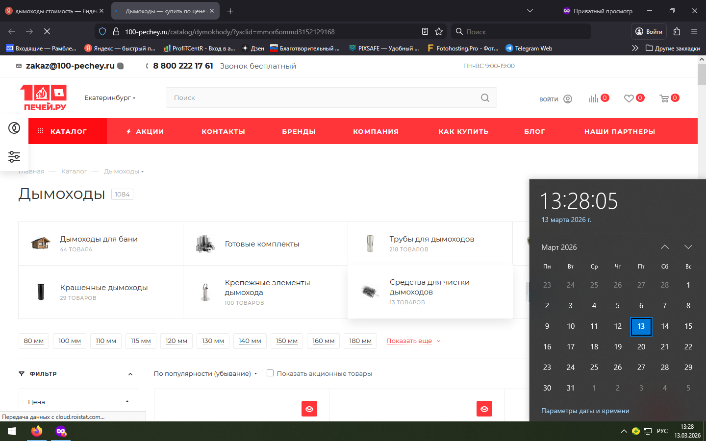Image resolution: width=706 pixels, height=441 pixels.
Task: Show hidden system tray icons
Action: [x=624, y=431]
